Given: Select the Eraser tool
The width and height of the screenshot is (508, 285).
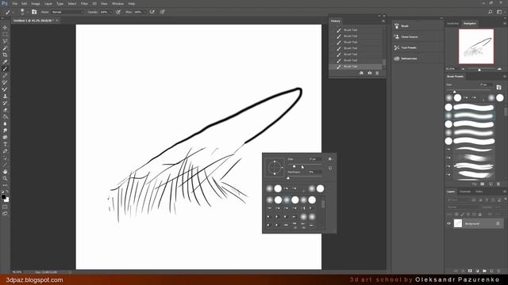Looking at the screenshot, I should click(5, 110).
